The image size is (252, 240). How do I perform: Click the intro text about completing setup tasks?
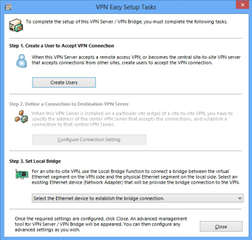pos(127,22)
